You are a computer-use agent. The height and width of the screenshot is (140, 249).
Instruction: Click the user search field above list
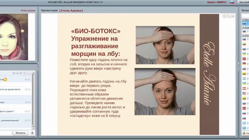(245, 15)
